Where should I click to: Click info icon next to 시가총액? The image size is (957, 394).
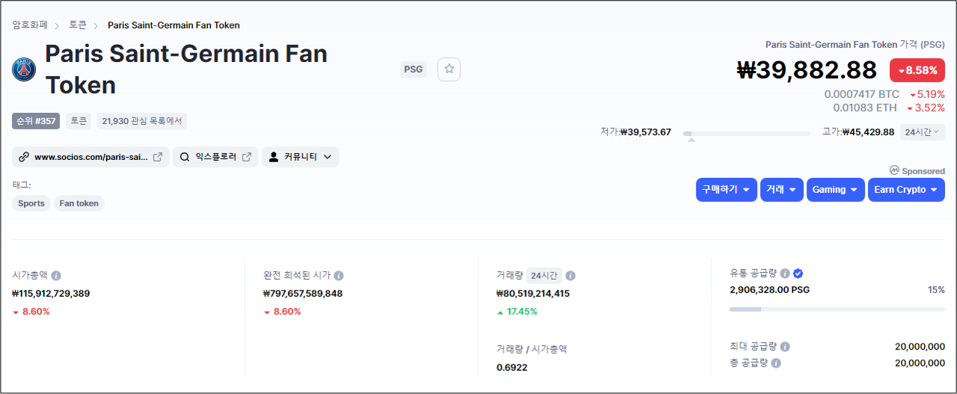[56, 275]
